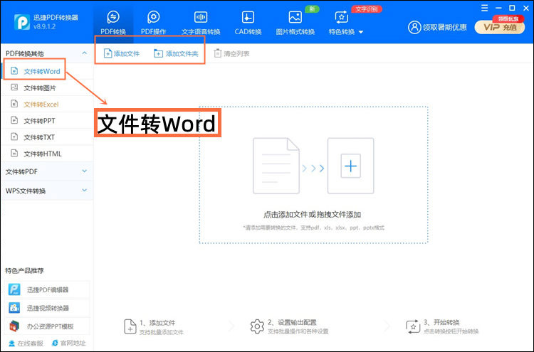Click the plus add-file box

point(350,166)
